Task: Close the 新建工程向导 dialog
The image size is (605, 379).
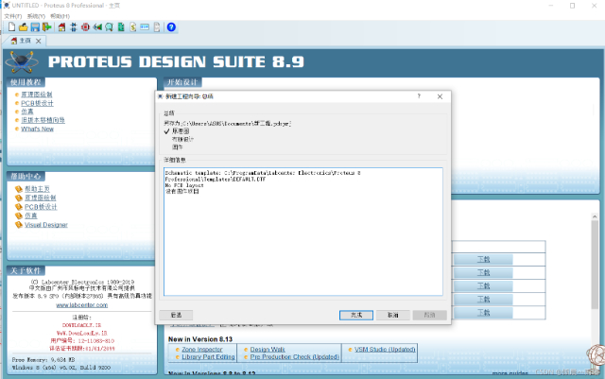Action: [x=440, y=96]
